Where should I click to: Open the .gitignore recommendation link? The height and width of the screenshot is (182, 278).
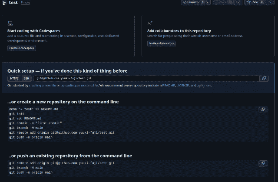(204, 86)
